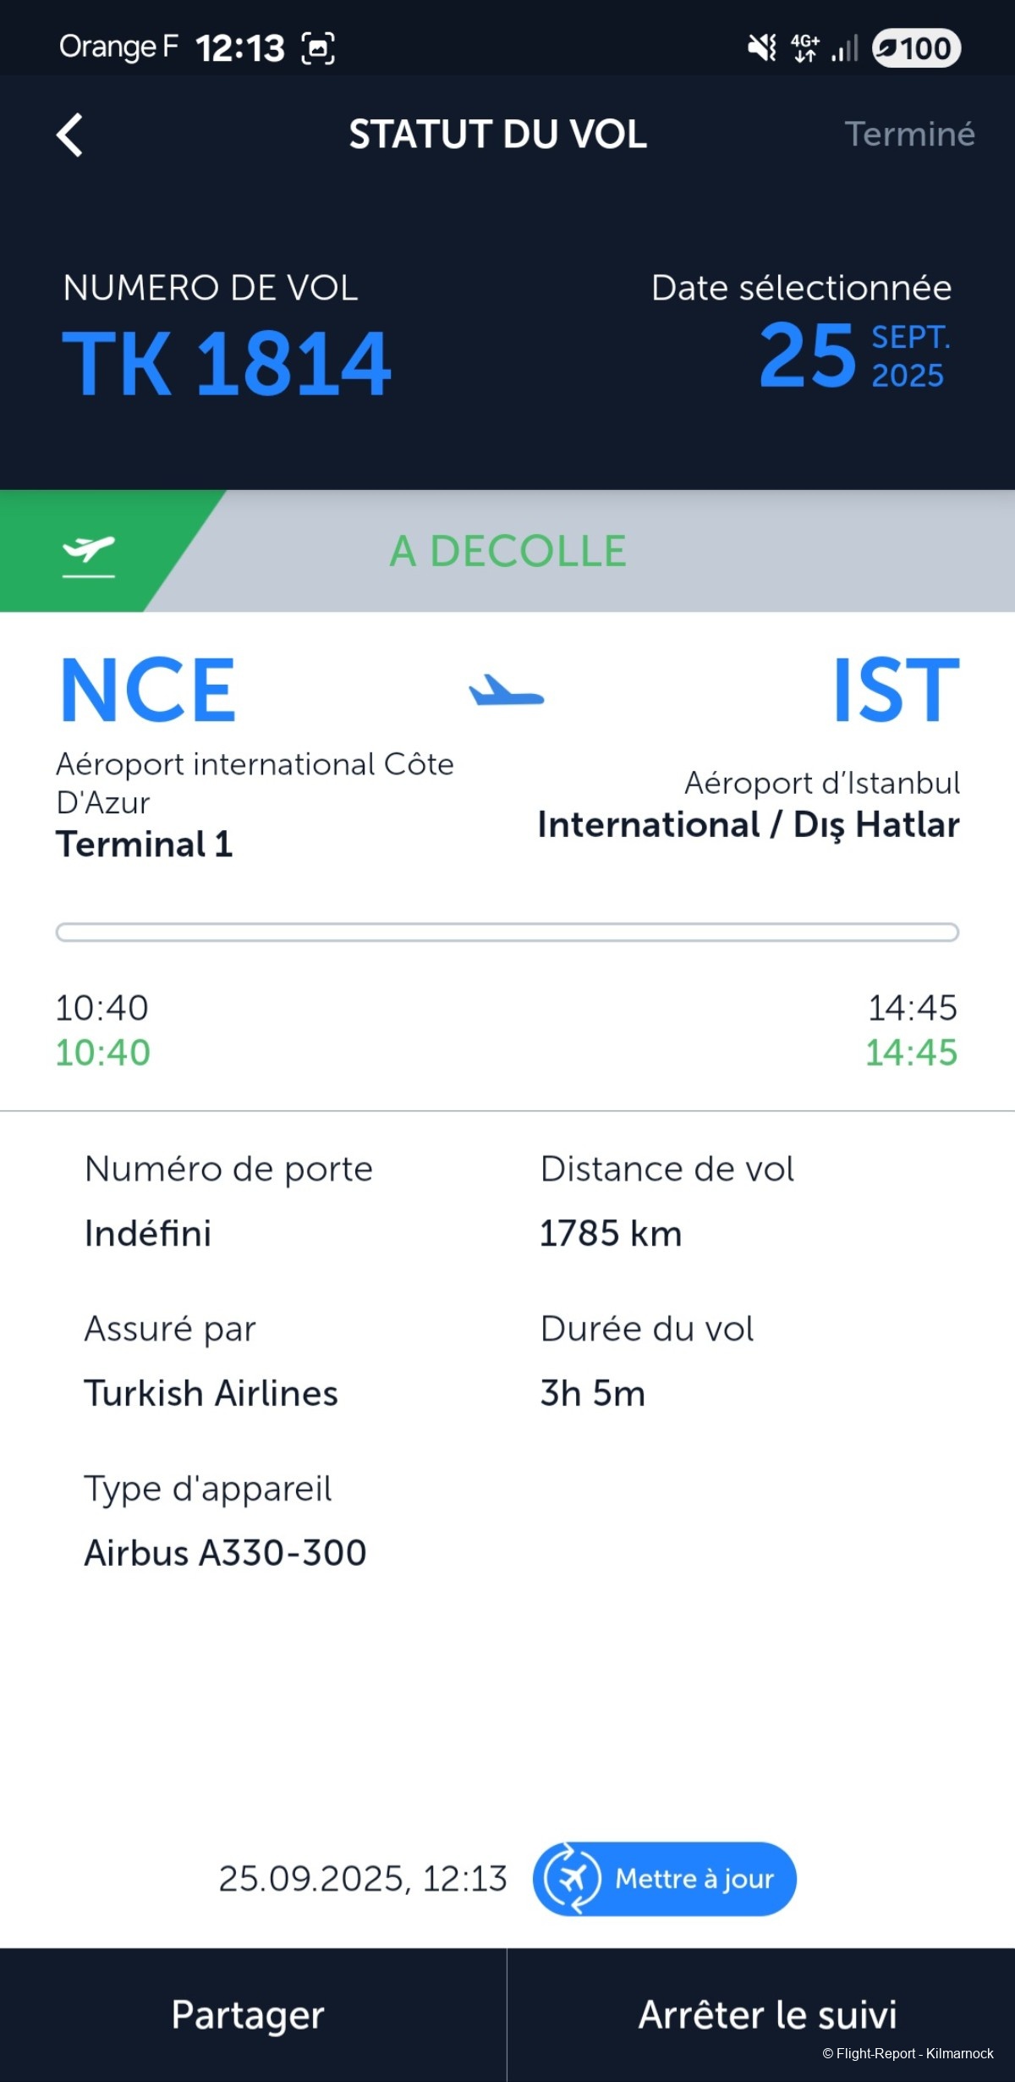The width and height of the screenshot is (1015, 2082).
Task: Click the takeoff plane status icon
Action: [x=88, y=554]
